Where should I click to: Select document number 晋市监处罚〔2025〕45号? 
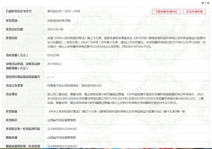pyautogui.click(x=64, y=12)
